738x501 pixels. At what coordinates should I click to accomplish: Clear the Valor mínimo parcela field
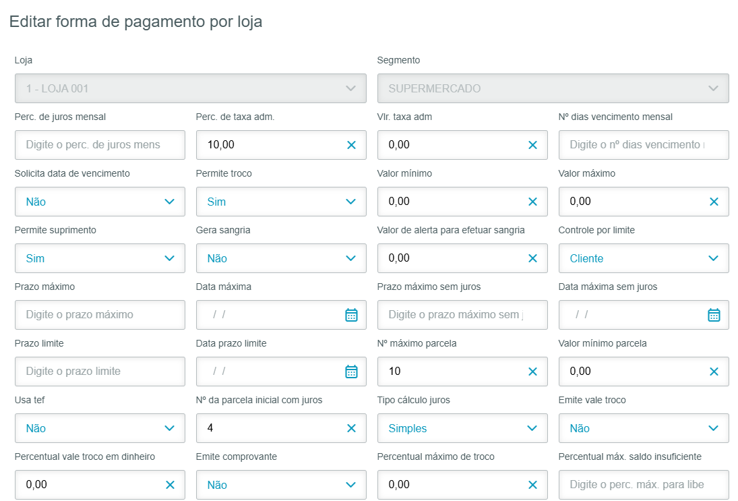(x=714, y=372)
